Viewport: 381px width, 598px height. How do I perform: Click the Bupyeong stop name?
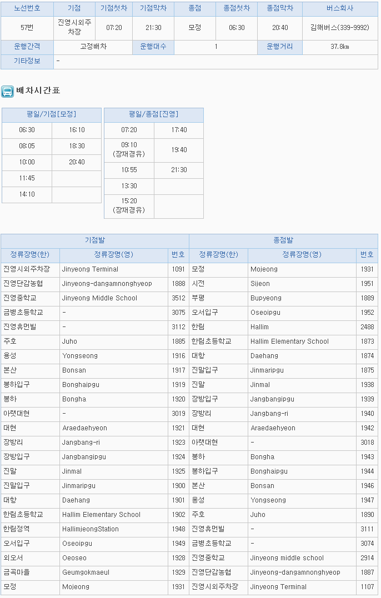pyautogui.click(x=266, y=298)
